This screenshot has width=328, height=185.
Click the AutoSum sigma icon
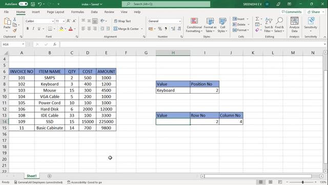pos(257,19)
